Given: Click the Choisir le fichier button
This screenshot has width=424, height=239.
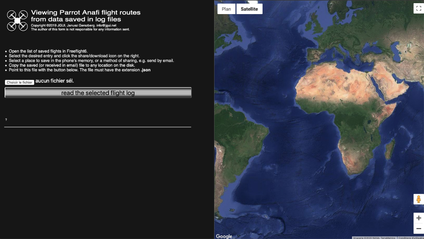Looking at the screenshot, I should pos(19,82).
